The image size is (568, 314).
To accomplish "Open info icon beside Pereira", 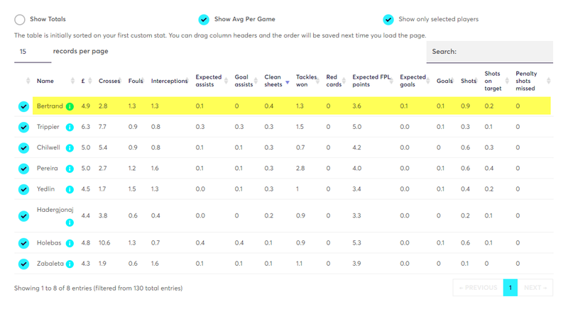I will coord(70,169).
